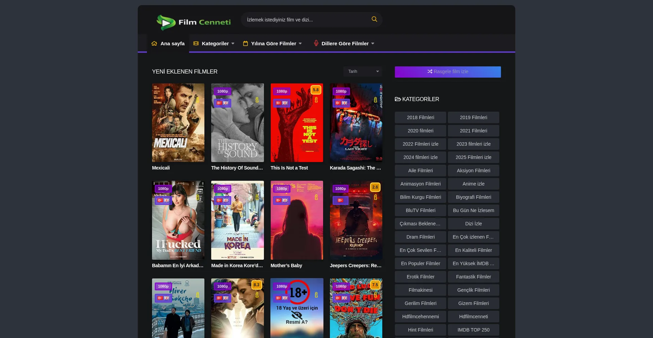The image size is (653, 338).
Task: Click the 1080p badge on The History Of Sound
Action: point(222,91)
